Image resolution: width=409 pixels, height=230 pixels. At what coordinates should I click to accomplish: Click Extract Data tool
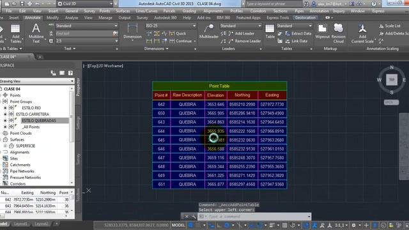[x=298, y=33]
